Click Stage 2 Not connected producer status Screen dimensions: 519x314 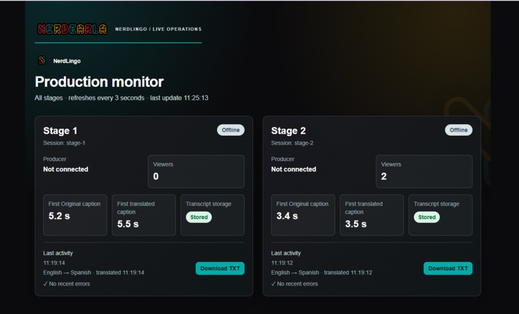point(294,169)
